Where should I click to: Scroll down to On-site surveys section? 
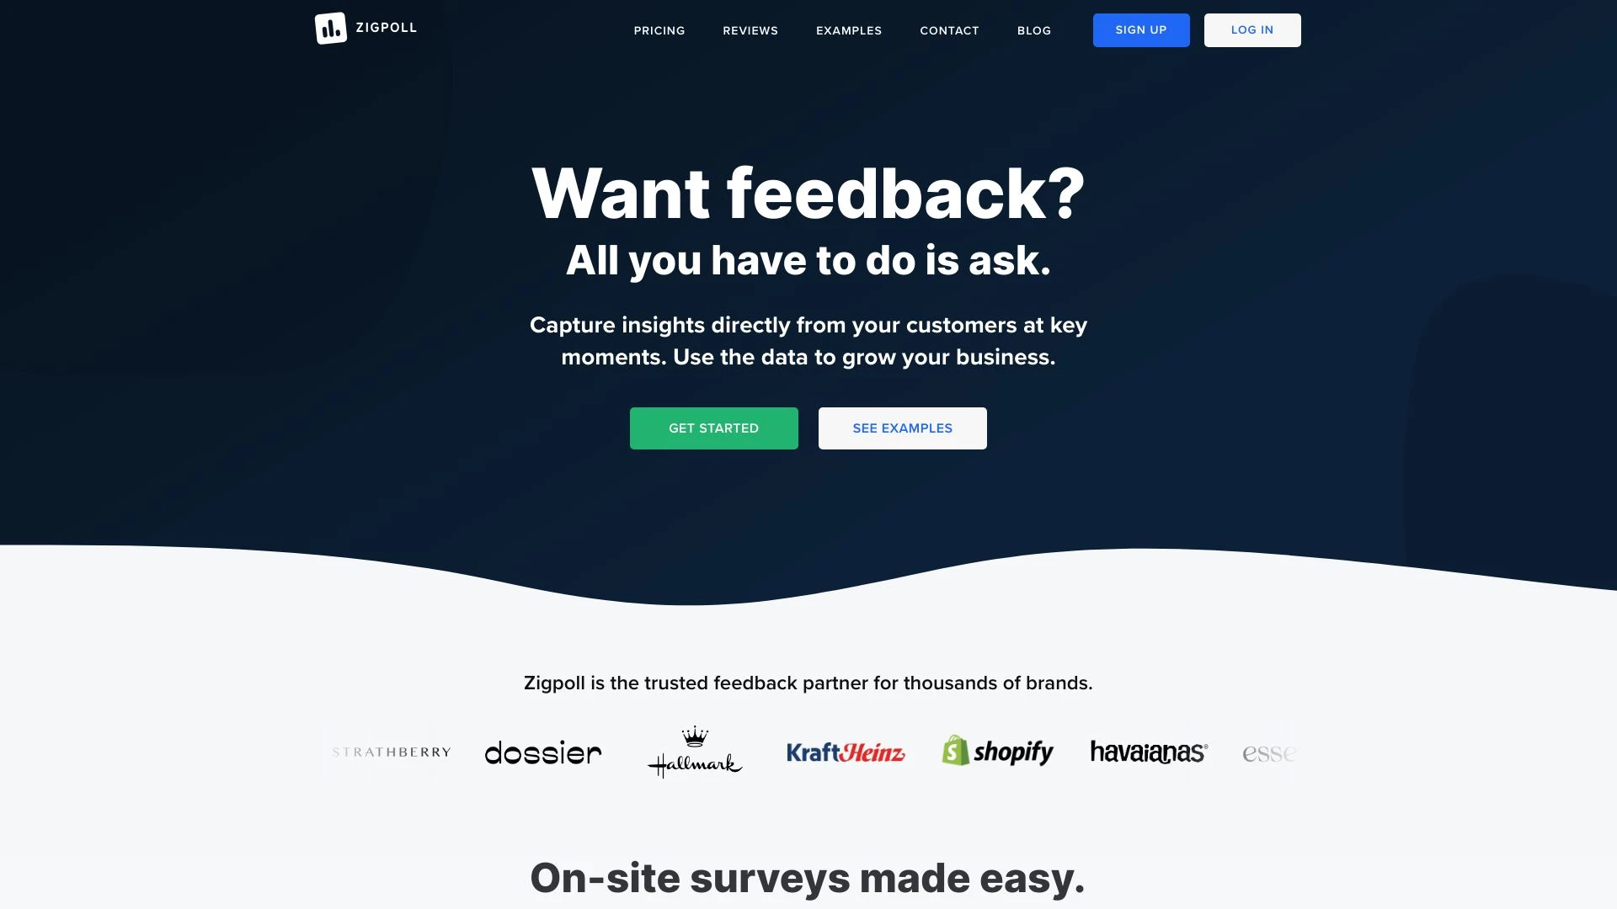point(808,878)
